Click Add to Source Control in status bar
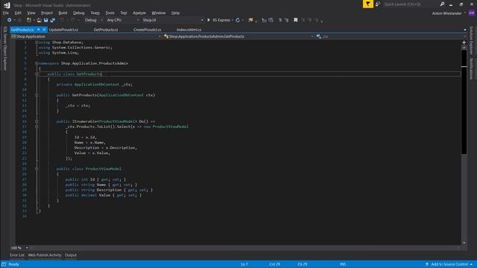The width and height of the screenshot is (477, 268). pos(449,264)
